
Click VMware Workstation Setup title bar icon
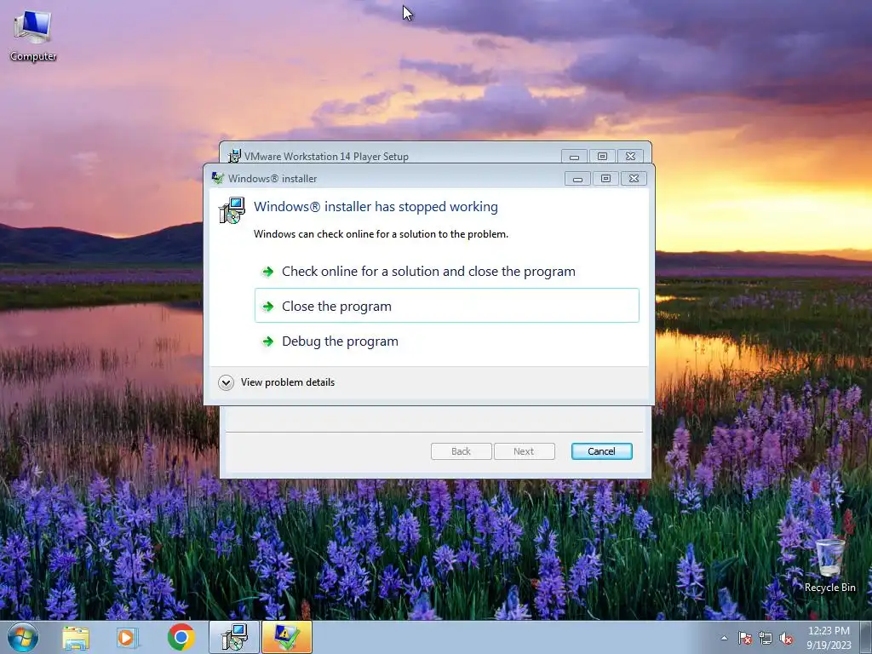[x=235, y=157]
